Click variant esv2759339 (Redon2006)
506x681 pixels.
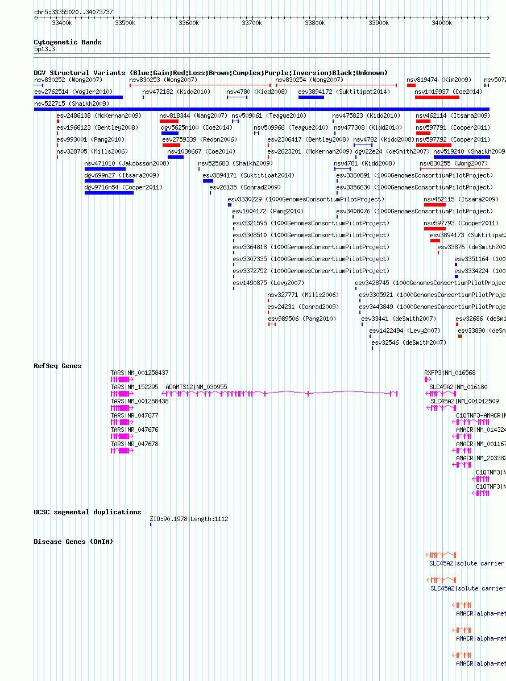click(x=200, y=139)
